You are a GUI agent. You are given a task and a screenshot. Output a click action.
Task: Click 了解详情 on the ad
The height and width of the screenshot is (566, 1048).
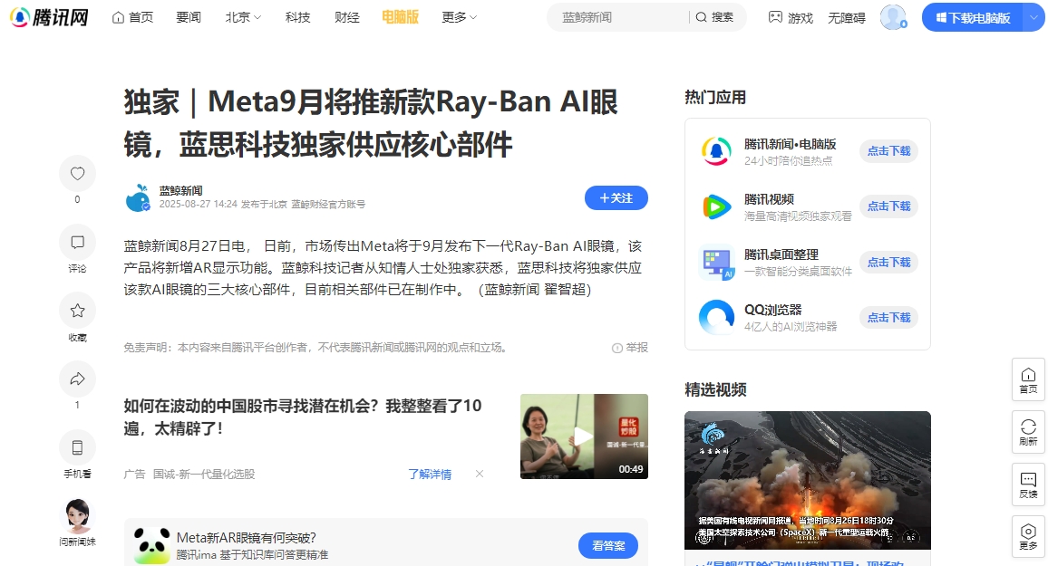click(x=430, y=474)
